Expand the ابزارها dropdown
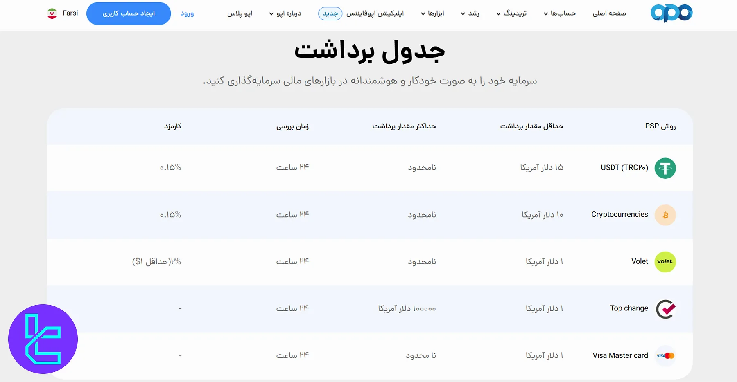This screenshot has height=382, width=737. pos(432,13)
